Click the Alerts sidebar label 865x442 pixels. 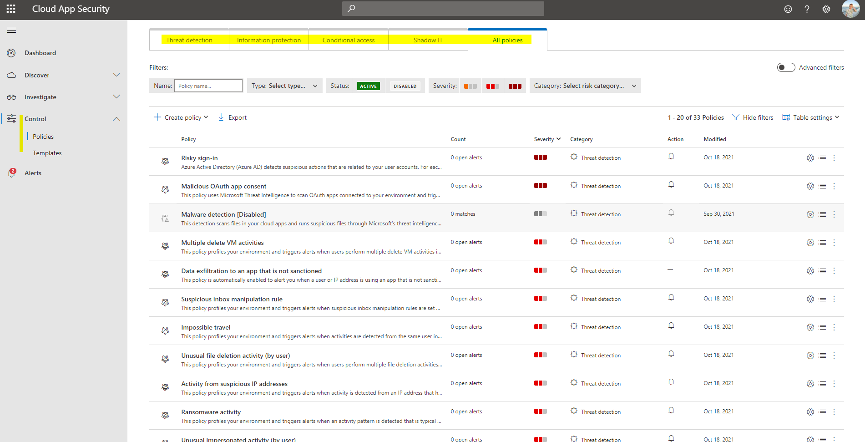pyautogui.click(x=33, y=173)
